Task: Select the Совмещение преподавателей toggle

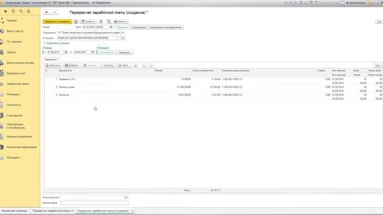Action: (165, 27)
